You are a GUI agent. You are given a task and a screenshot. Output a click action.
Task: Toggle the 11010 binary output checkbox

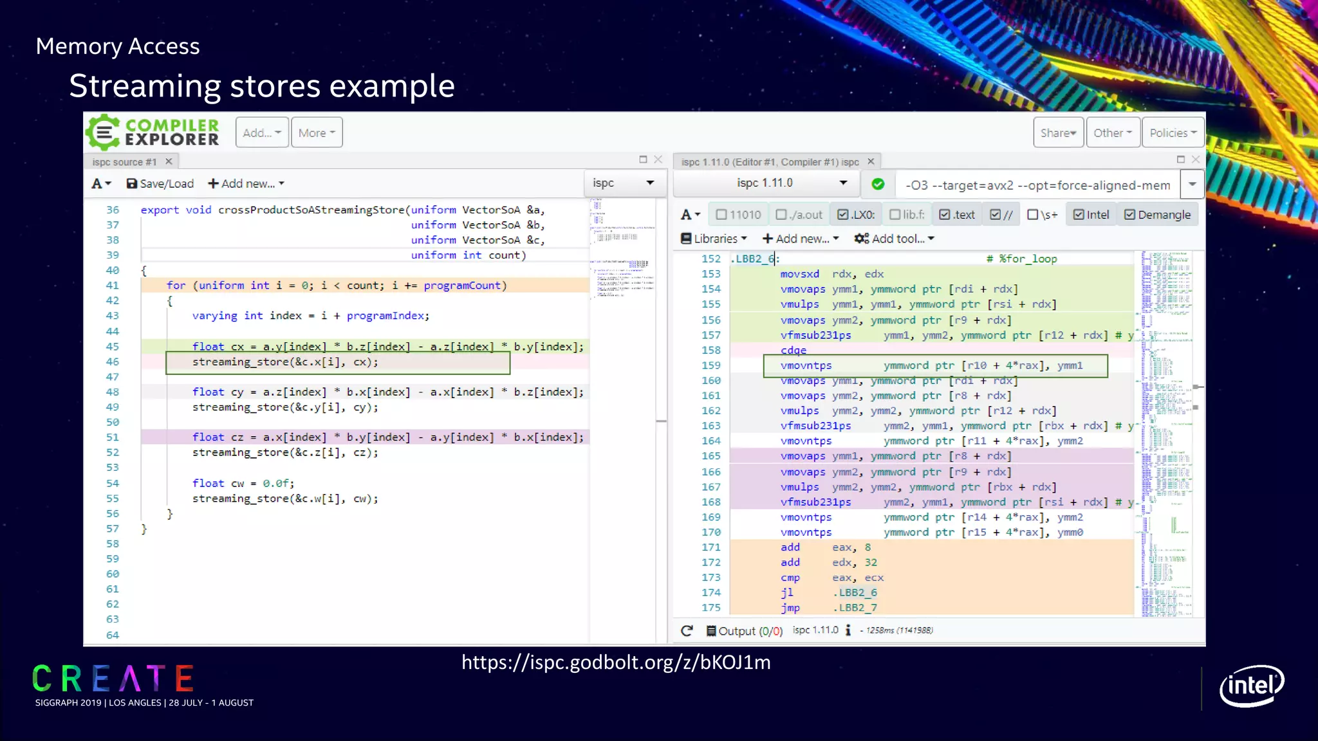click(738, 215)
